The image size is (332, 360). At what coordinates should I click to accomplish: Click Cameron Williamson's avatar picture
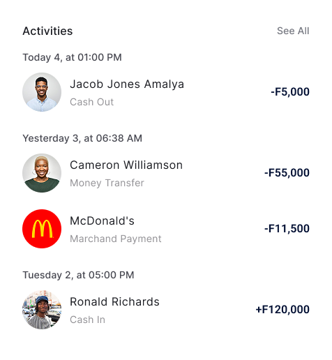[42, 173]
